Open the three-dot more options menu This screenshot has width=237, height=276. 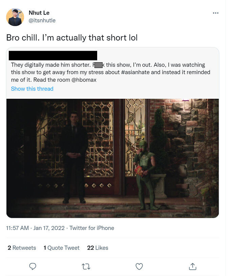pos(216,13)
